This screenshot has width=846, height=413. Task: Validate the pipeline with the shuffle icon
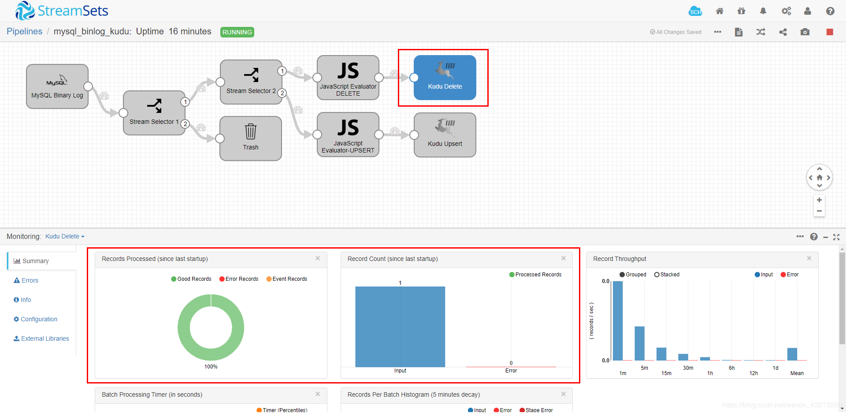(761, 32)
